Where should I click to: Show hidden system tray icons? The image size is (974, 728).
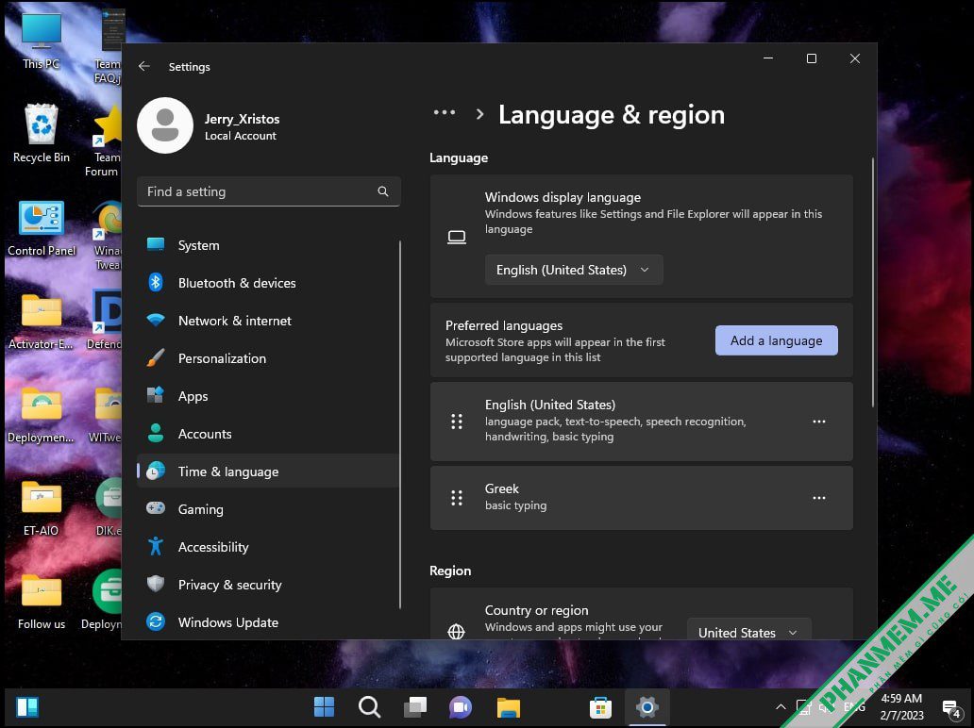[781, 707]
